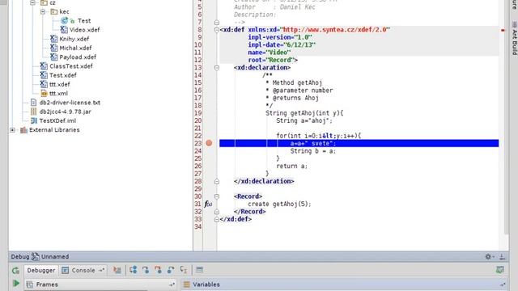Open Test.xdef in project tree
The height and width of the screenshot is (291, 518).
tap(63, 75)
